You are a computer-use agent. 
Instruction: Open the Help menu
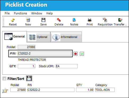pos(50,13)
